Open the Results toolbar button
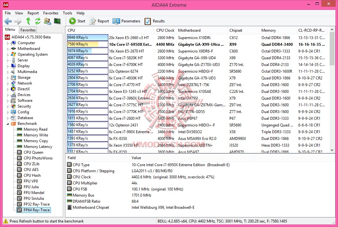 [x=154, y=21]
